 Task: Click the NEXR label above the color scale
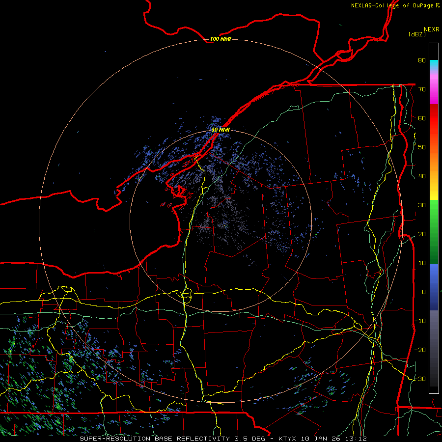click(x=431, y=29)
